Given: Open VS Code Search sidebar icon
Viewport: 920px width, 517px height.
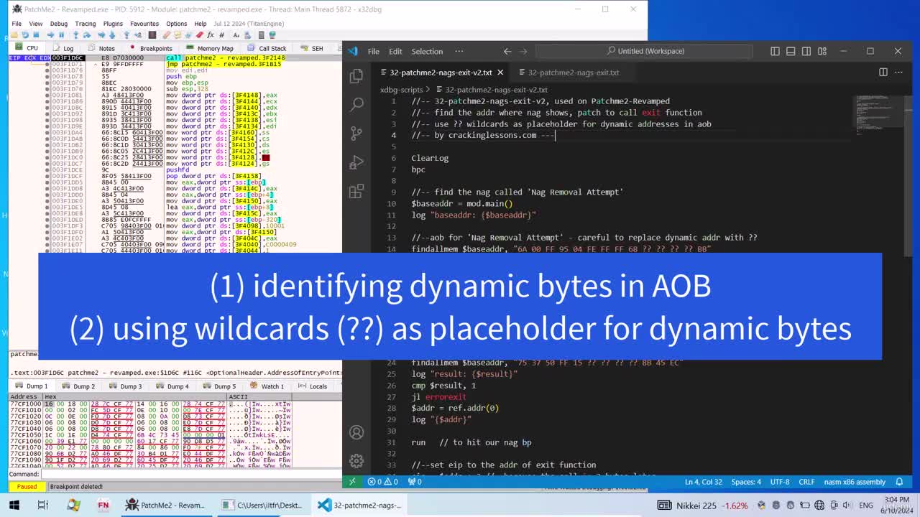Looking at the screenshot, I should tap(356, 105).
